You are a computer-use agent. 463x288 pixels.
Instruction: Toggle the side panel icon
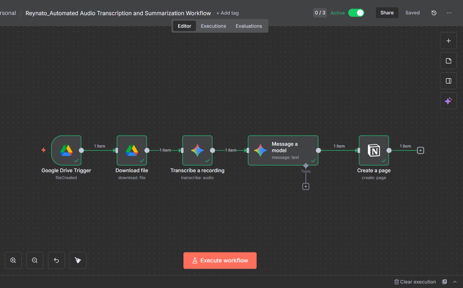pyautogui.click(x=449, y=81)
